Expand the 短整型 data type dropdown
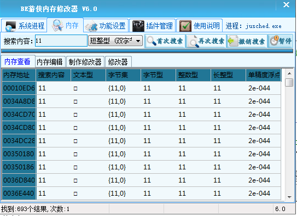Viewport: 297px width, 216px height. tap(115, 41)
